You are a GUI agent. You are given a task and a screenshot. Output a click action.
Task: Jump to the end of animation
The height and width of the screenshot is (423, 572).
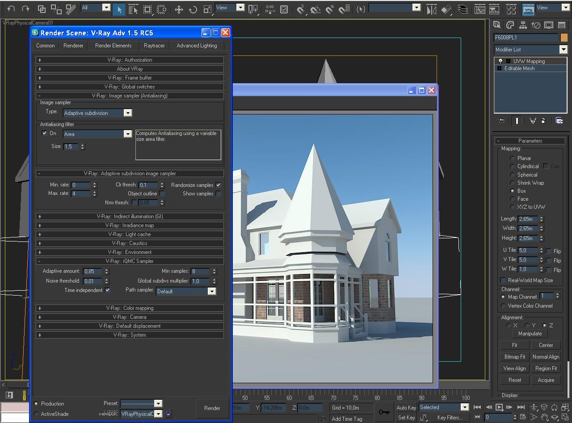521,407
